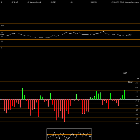The width and height of the screenshot is (140, 140).
Task: Click the 0 level label on RSI axis
Action: coord(1,48)
